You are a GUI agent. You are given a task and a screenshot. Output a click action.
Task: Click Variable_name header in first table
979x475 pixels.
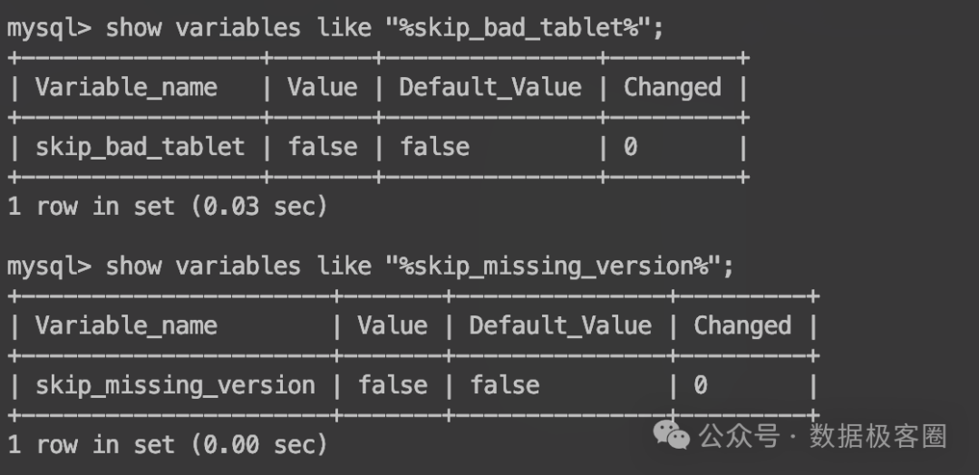(x=126, y=88)
